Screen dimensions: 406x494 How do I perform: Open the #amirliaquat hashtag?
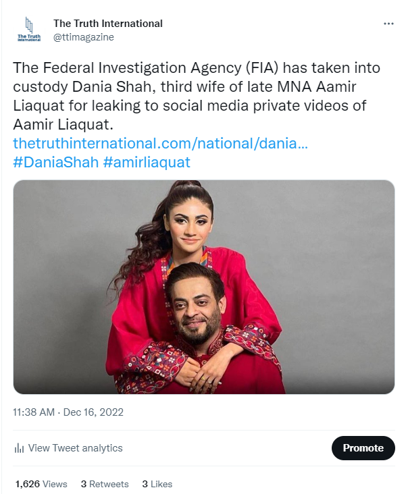click(147, 162)
